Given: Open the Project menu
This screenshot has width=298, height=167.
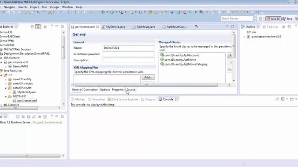Looking at the screenshot, I should coord(34,7).
